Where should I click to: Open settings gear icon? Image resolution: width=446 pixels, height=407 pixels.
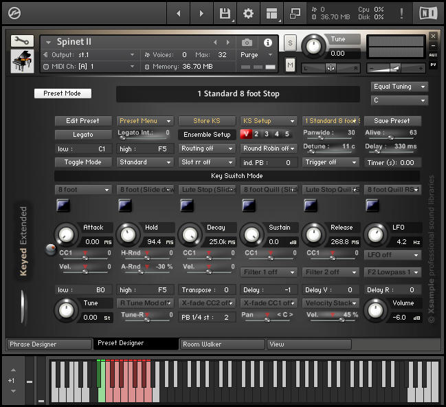click(248, 13)
